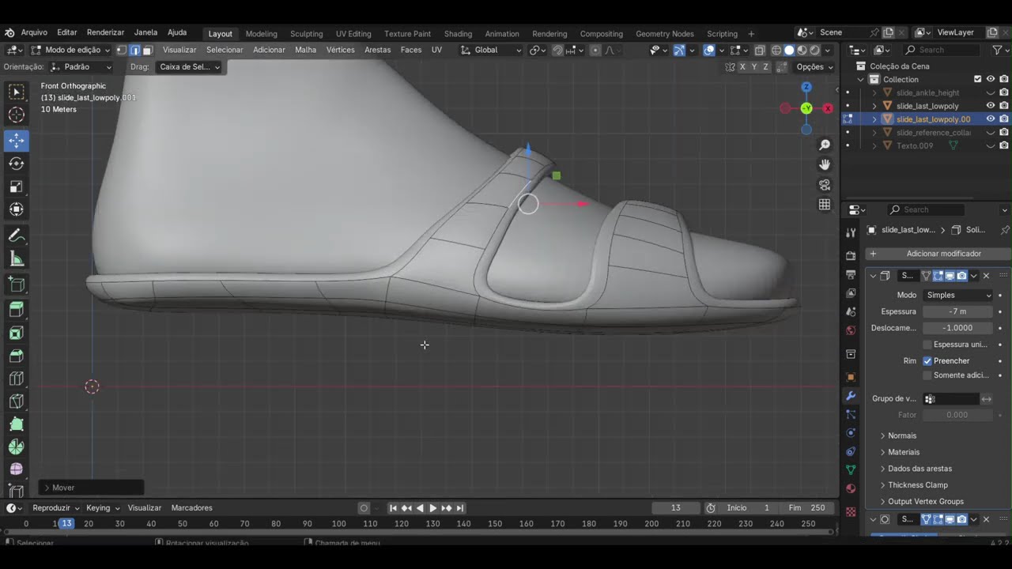Switch to edge select mode
The image size is (1012, 569).
(134, 50)
